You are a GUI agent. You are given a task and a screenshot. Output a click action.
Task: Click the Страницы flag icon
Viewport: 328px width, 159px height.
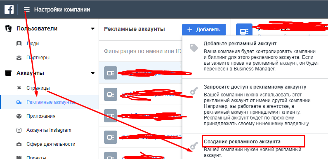coord(19,89)
